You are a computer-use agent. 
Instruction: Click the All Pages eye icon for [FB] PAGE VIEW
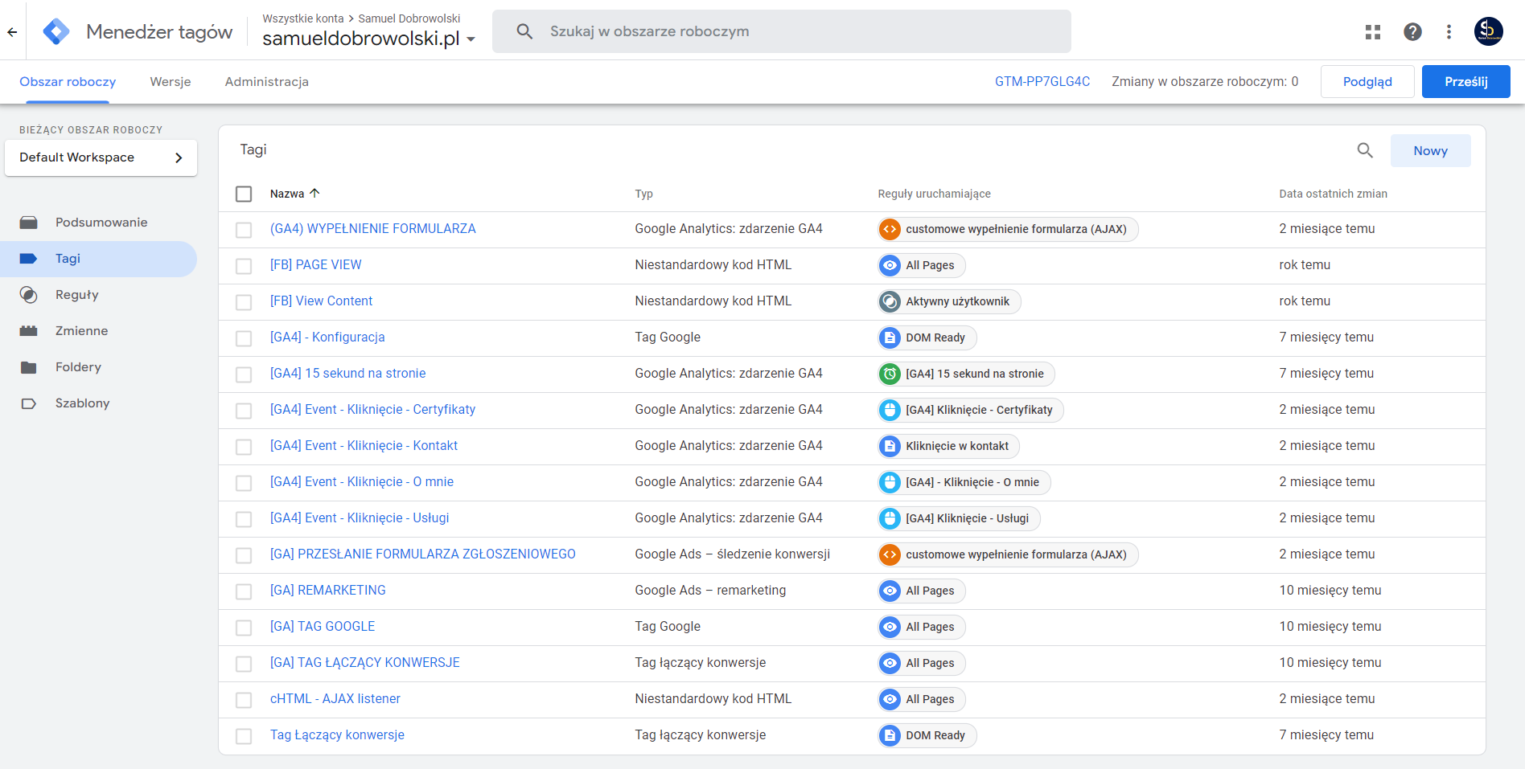[890, 265]
